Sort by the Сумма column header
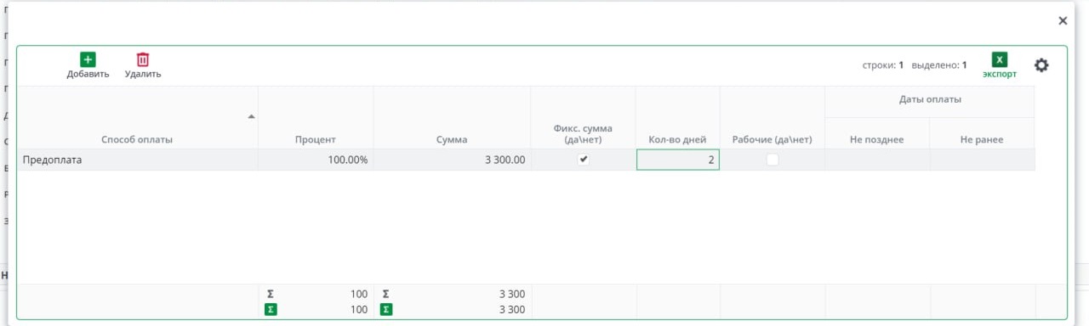 click(453, 139)
